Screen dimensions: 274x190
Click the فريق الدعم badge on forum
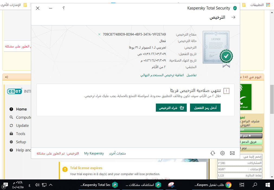point(251,142)
